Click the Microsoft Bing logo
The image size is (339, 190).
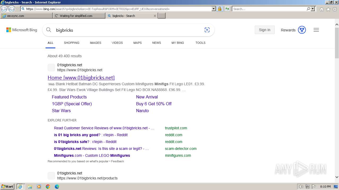(x=22, y=30)
